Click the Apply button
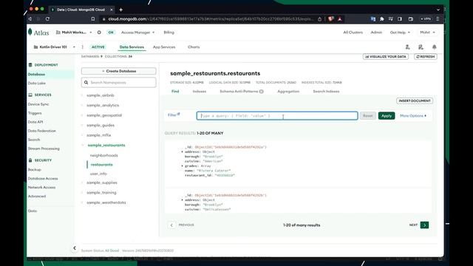 [387, 116]
